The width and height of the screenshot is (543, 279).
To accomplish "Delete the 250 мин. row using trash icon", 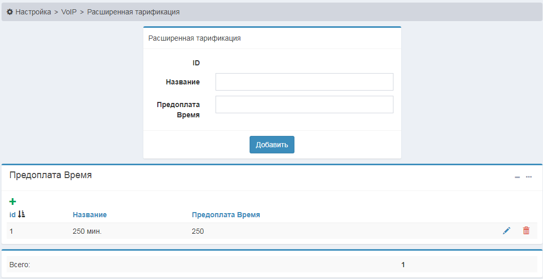I will (x=526, y=231).
